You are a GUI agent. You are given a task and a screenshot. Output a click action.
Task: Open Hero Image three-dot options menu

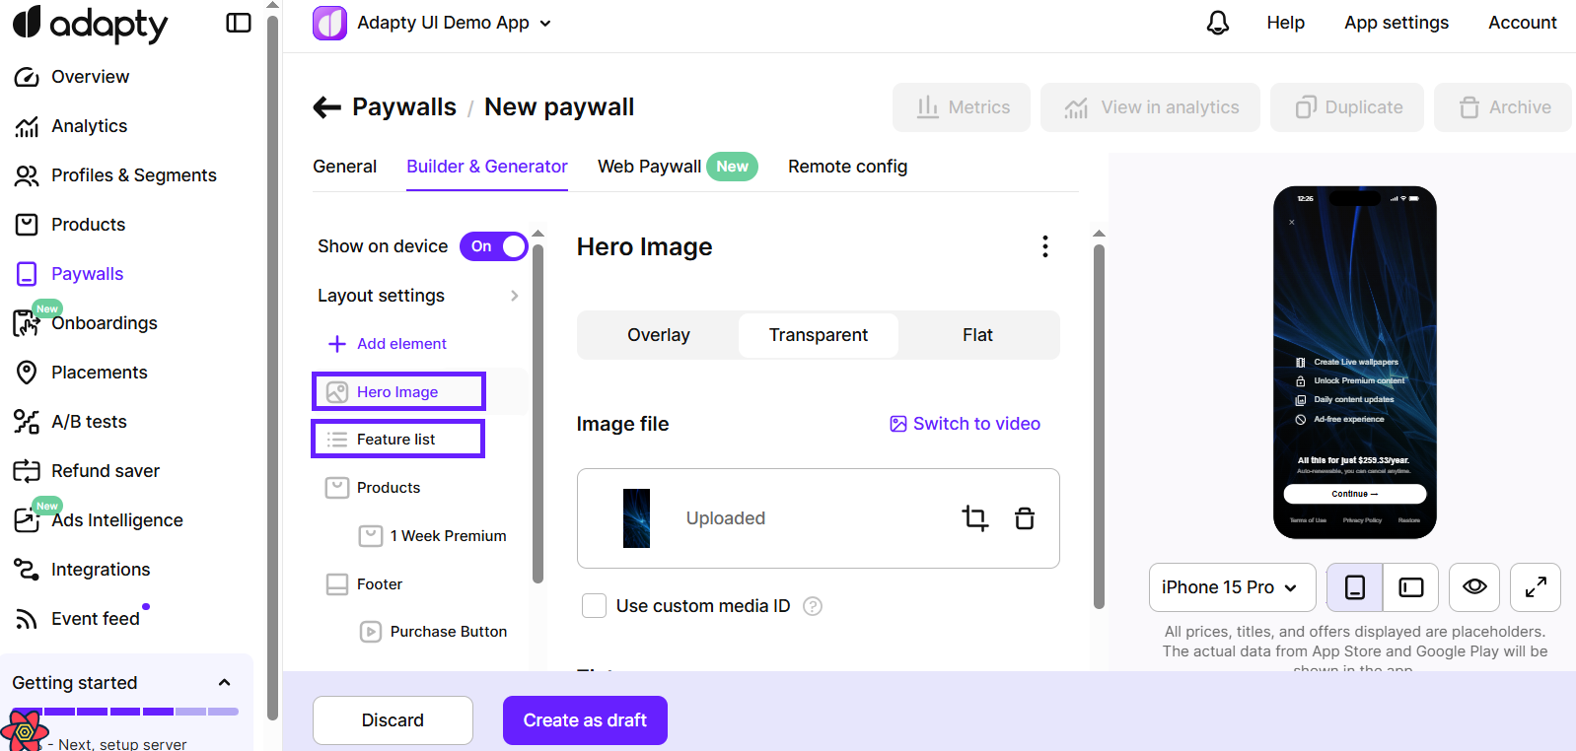click(1044, 246)
